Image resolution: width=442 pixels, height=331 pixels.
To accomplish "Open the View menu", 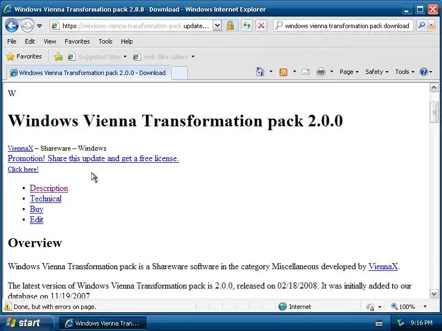I will pos(50,41).
